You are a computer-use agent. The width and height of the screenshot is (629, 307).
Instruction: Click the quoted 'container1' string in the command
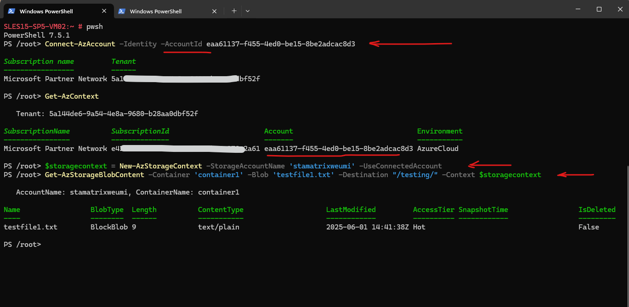219,175
